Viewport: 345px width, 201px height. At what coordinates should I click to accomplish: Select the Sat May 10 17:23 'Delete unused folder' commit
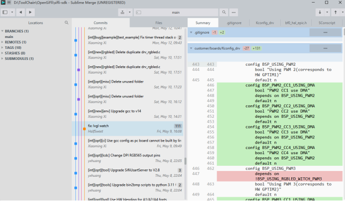point(128,84)
